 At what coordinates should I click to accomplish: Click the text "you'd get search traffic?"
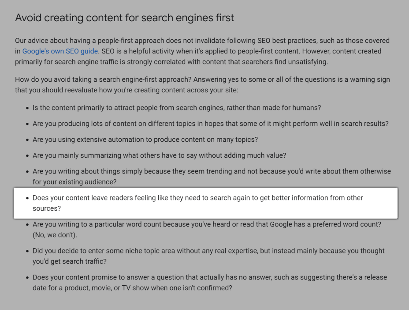70,261
